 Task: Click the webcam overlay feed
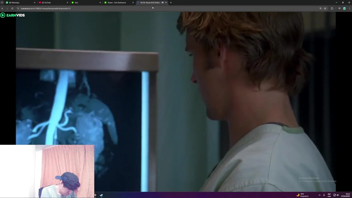47,171
